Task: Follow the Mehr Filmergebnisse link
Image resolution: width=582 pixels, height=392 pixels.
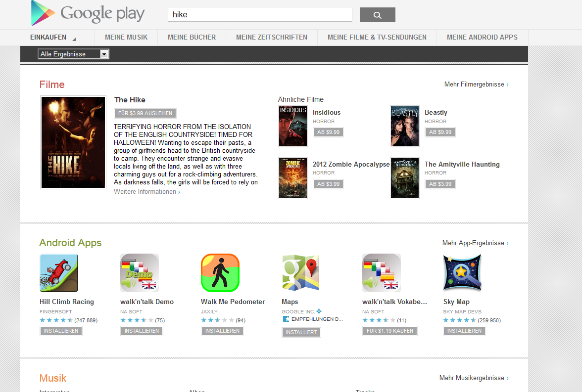Action: click(476, 85)
